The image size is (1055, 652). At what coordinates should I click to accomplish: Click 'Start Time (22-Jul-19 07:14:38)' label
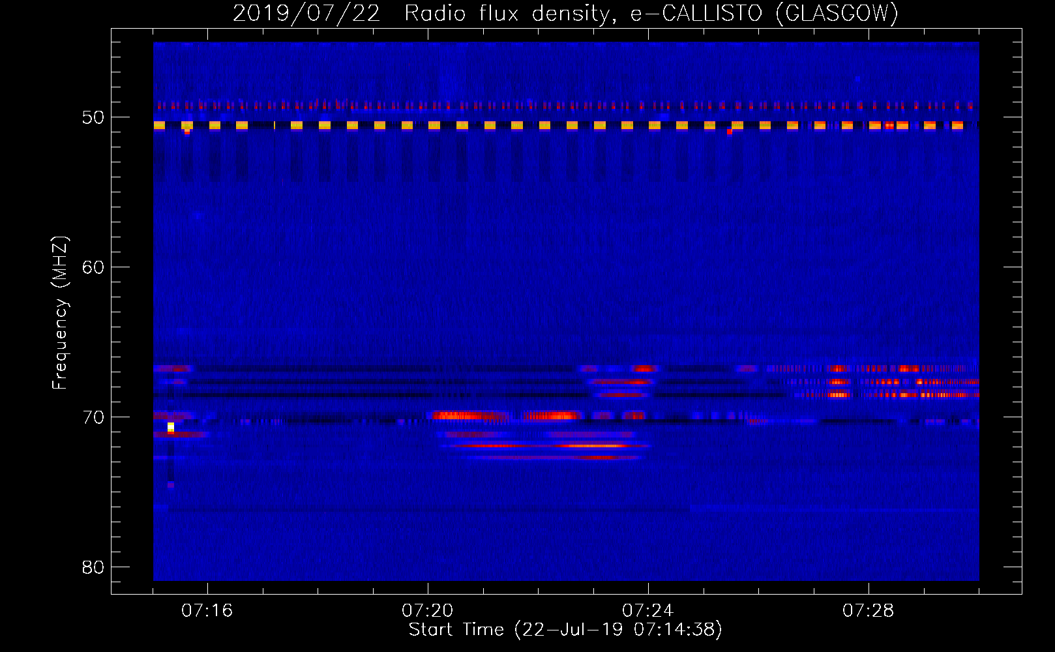[566, 630]
